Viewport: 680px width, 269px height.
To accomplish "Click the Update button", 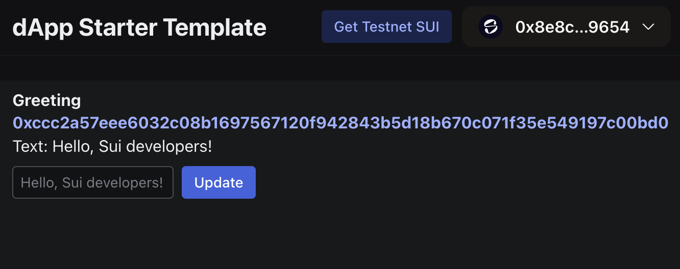I will point(218,182).
